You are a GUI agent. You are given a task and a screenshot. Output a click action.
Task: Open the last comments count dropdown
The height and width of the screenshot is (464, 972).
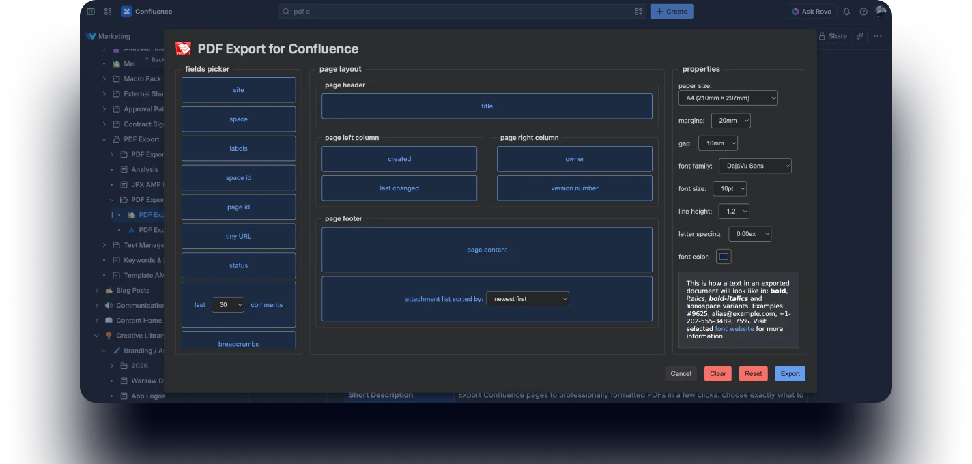227,305
